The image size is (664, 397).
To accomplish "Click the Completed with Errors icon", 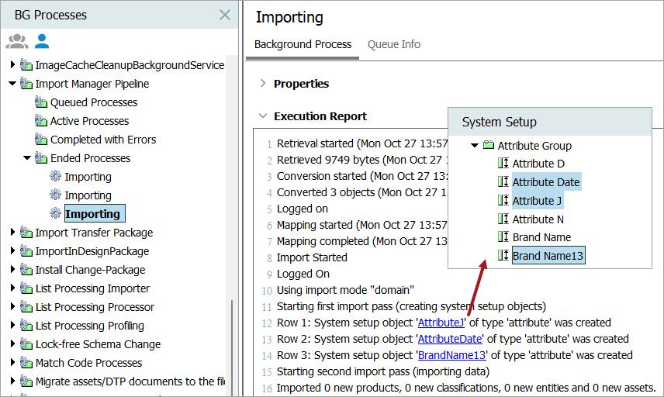I will tap(41, 140).
